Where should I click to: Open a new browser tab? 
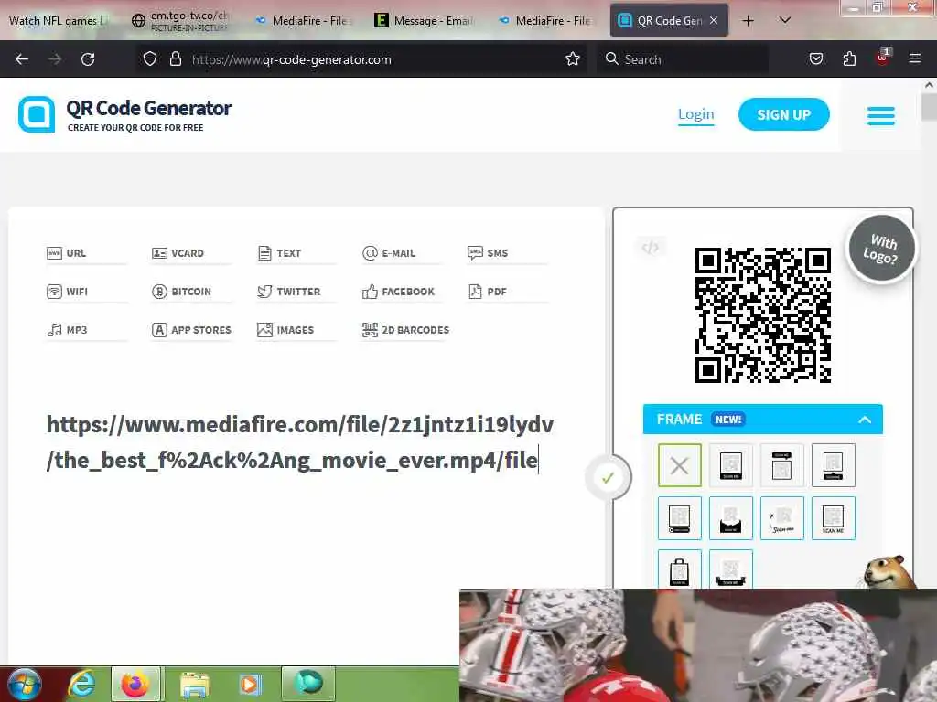pyautogui.click(x=748, y=20)
